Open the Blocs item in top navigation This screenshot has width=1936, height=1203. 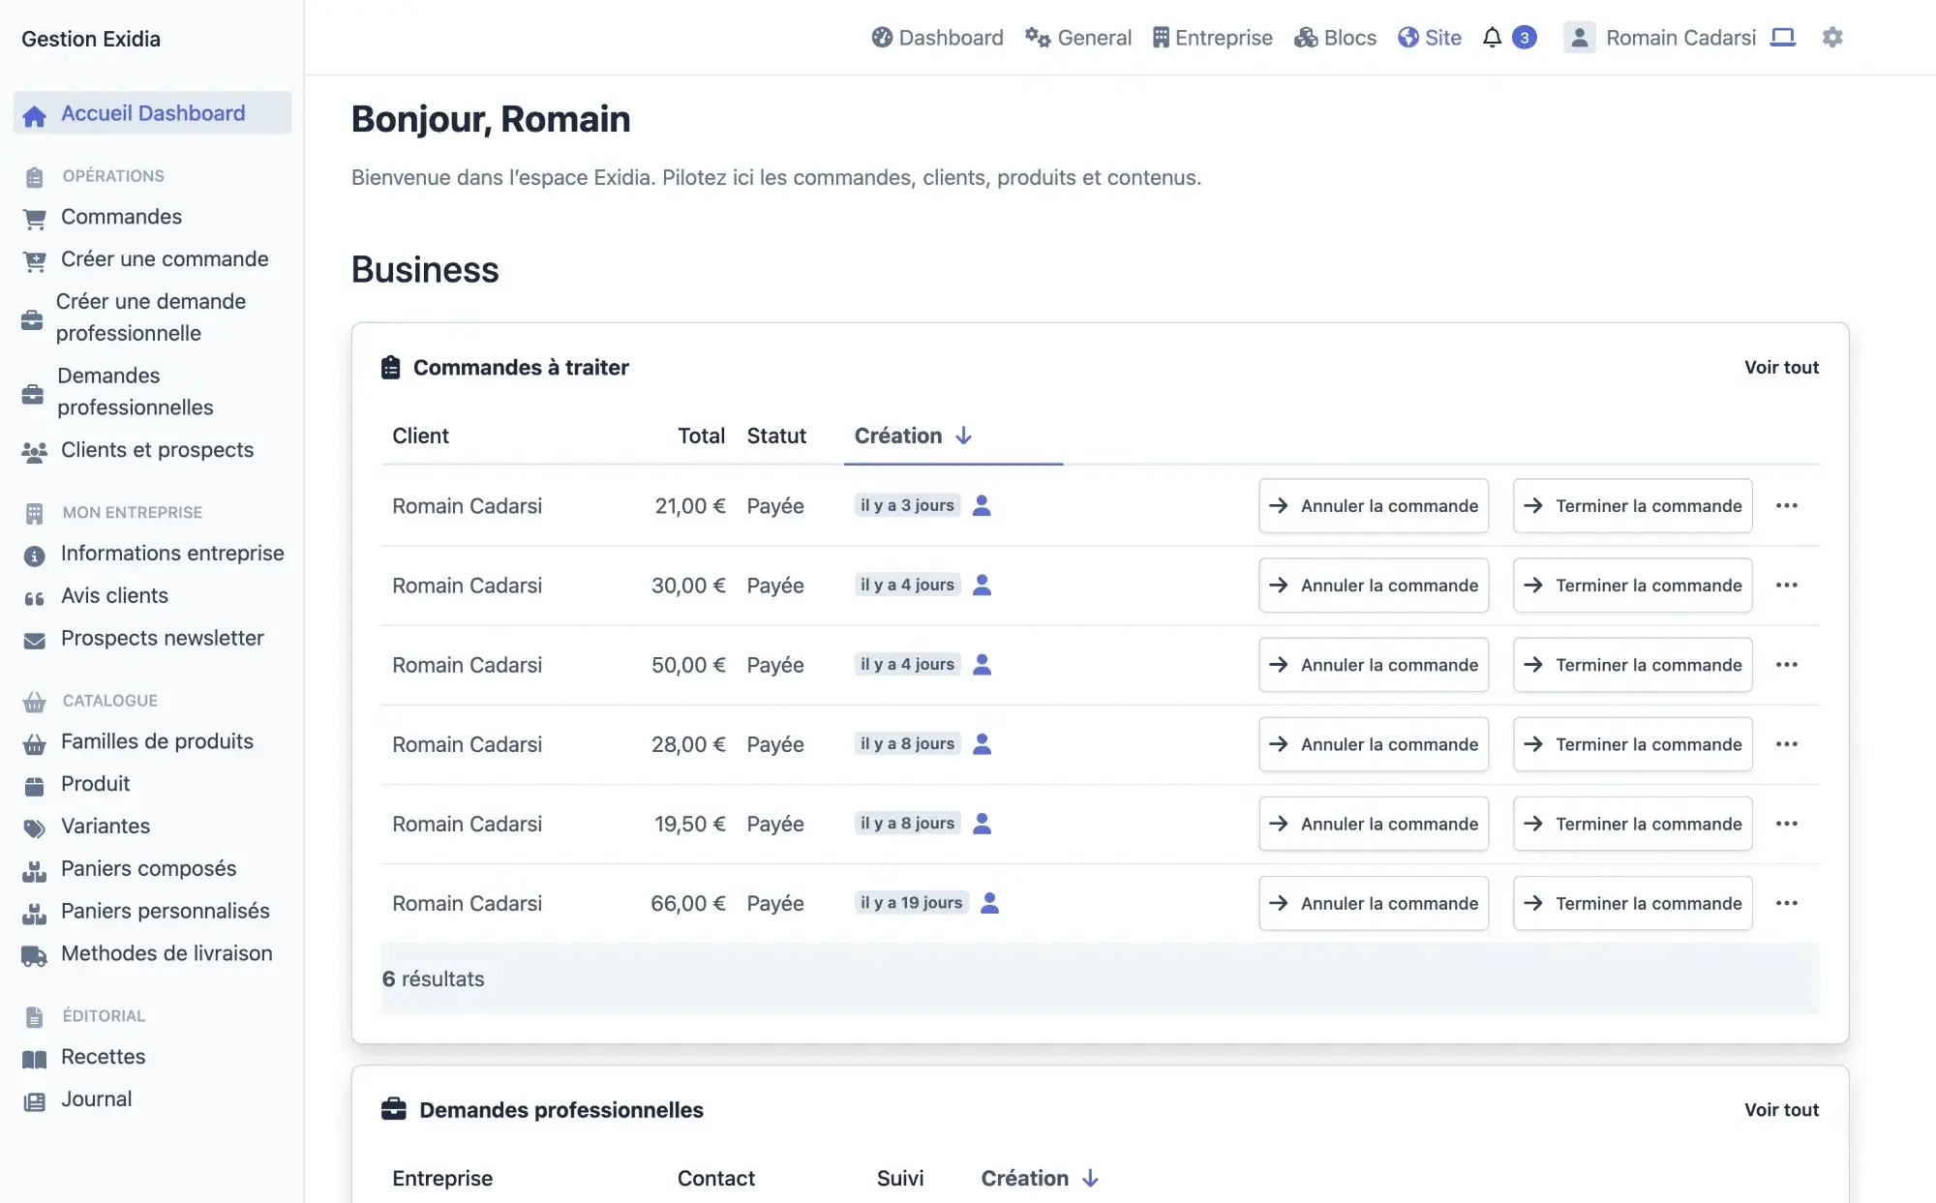(1335, 38)
